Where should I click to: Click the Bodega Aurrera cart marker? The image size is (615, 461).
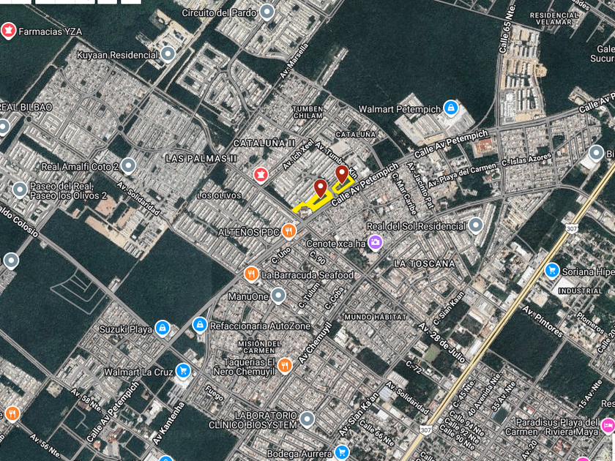(x=342, y=452)
